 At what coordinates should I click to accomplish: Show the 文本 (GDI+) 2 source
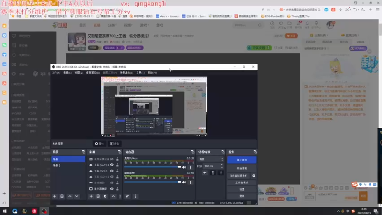point(112,177)
